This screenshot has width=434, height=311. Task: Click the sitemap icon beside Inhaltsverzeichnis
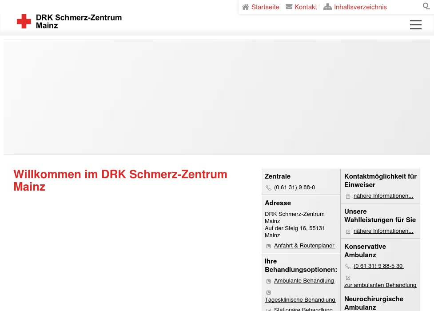point(328,7)
